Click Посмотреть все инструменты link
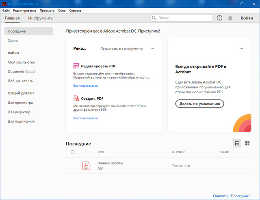The height and width of the screenshot is (200, 260). coord(121,48)
